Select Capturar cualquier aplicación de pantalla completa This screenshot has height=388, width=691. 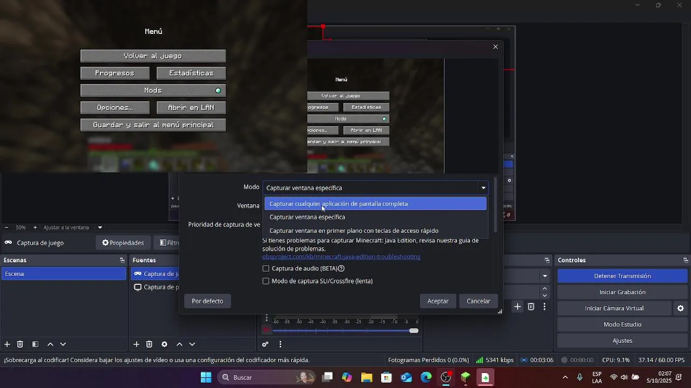[375, 204]
